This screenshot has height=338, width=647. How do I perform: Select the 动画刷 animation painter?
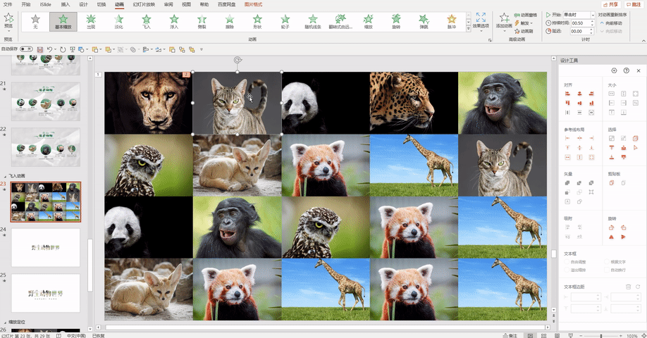[x=524, y=31]
